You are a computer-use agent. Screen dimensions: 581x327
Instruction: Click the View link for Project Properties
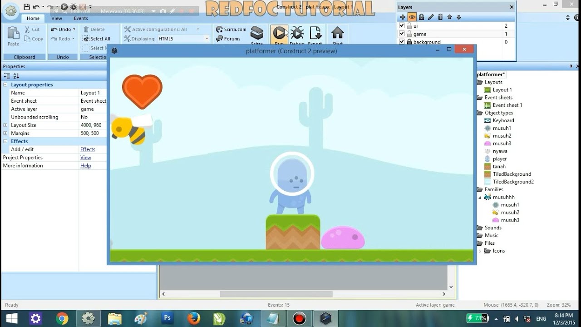(86, 158)
